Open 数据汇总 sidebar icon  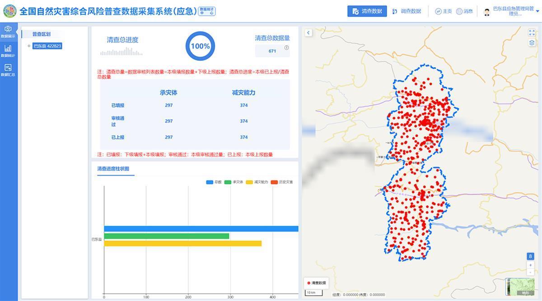click(8, 70)
